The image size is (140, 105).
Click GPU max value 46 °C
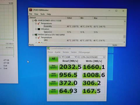99,41
